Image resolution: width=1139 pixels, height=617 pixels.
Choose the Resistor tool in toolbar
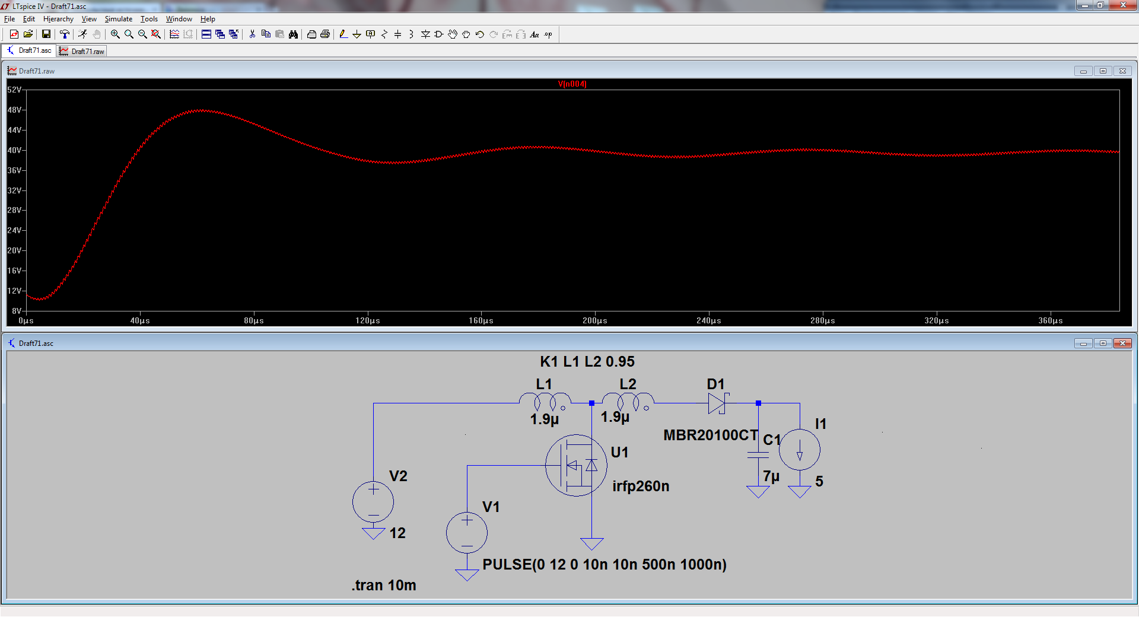tap(384, 34)
